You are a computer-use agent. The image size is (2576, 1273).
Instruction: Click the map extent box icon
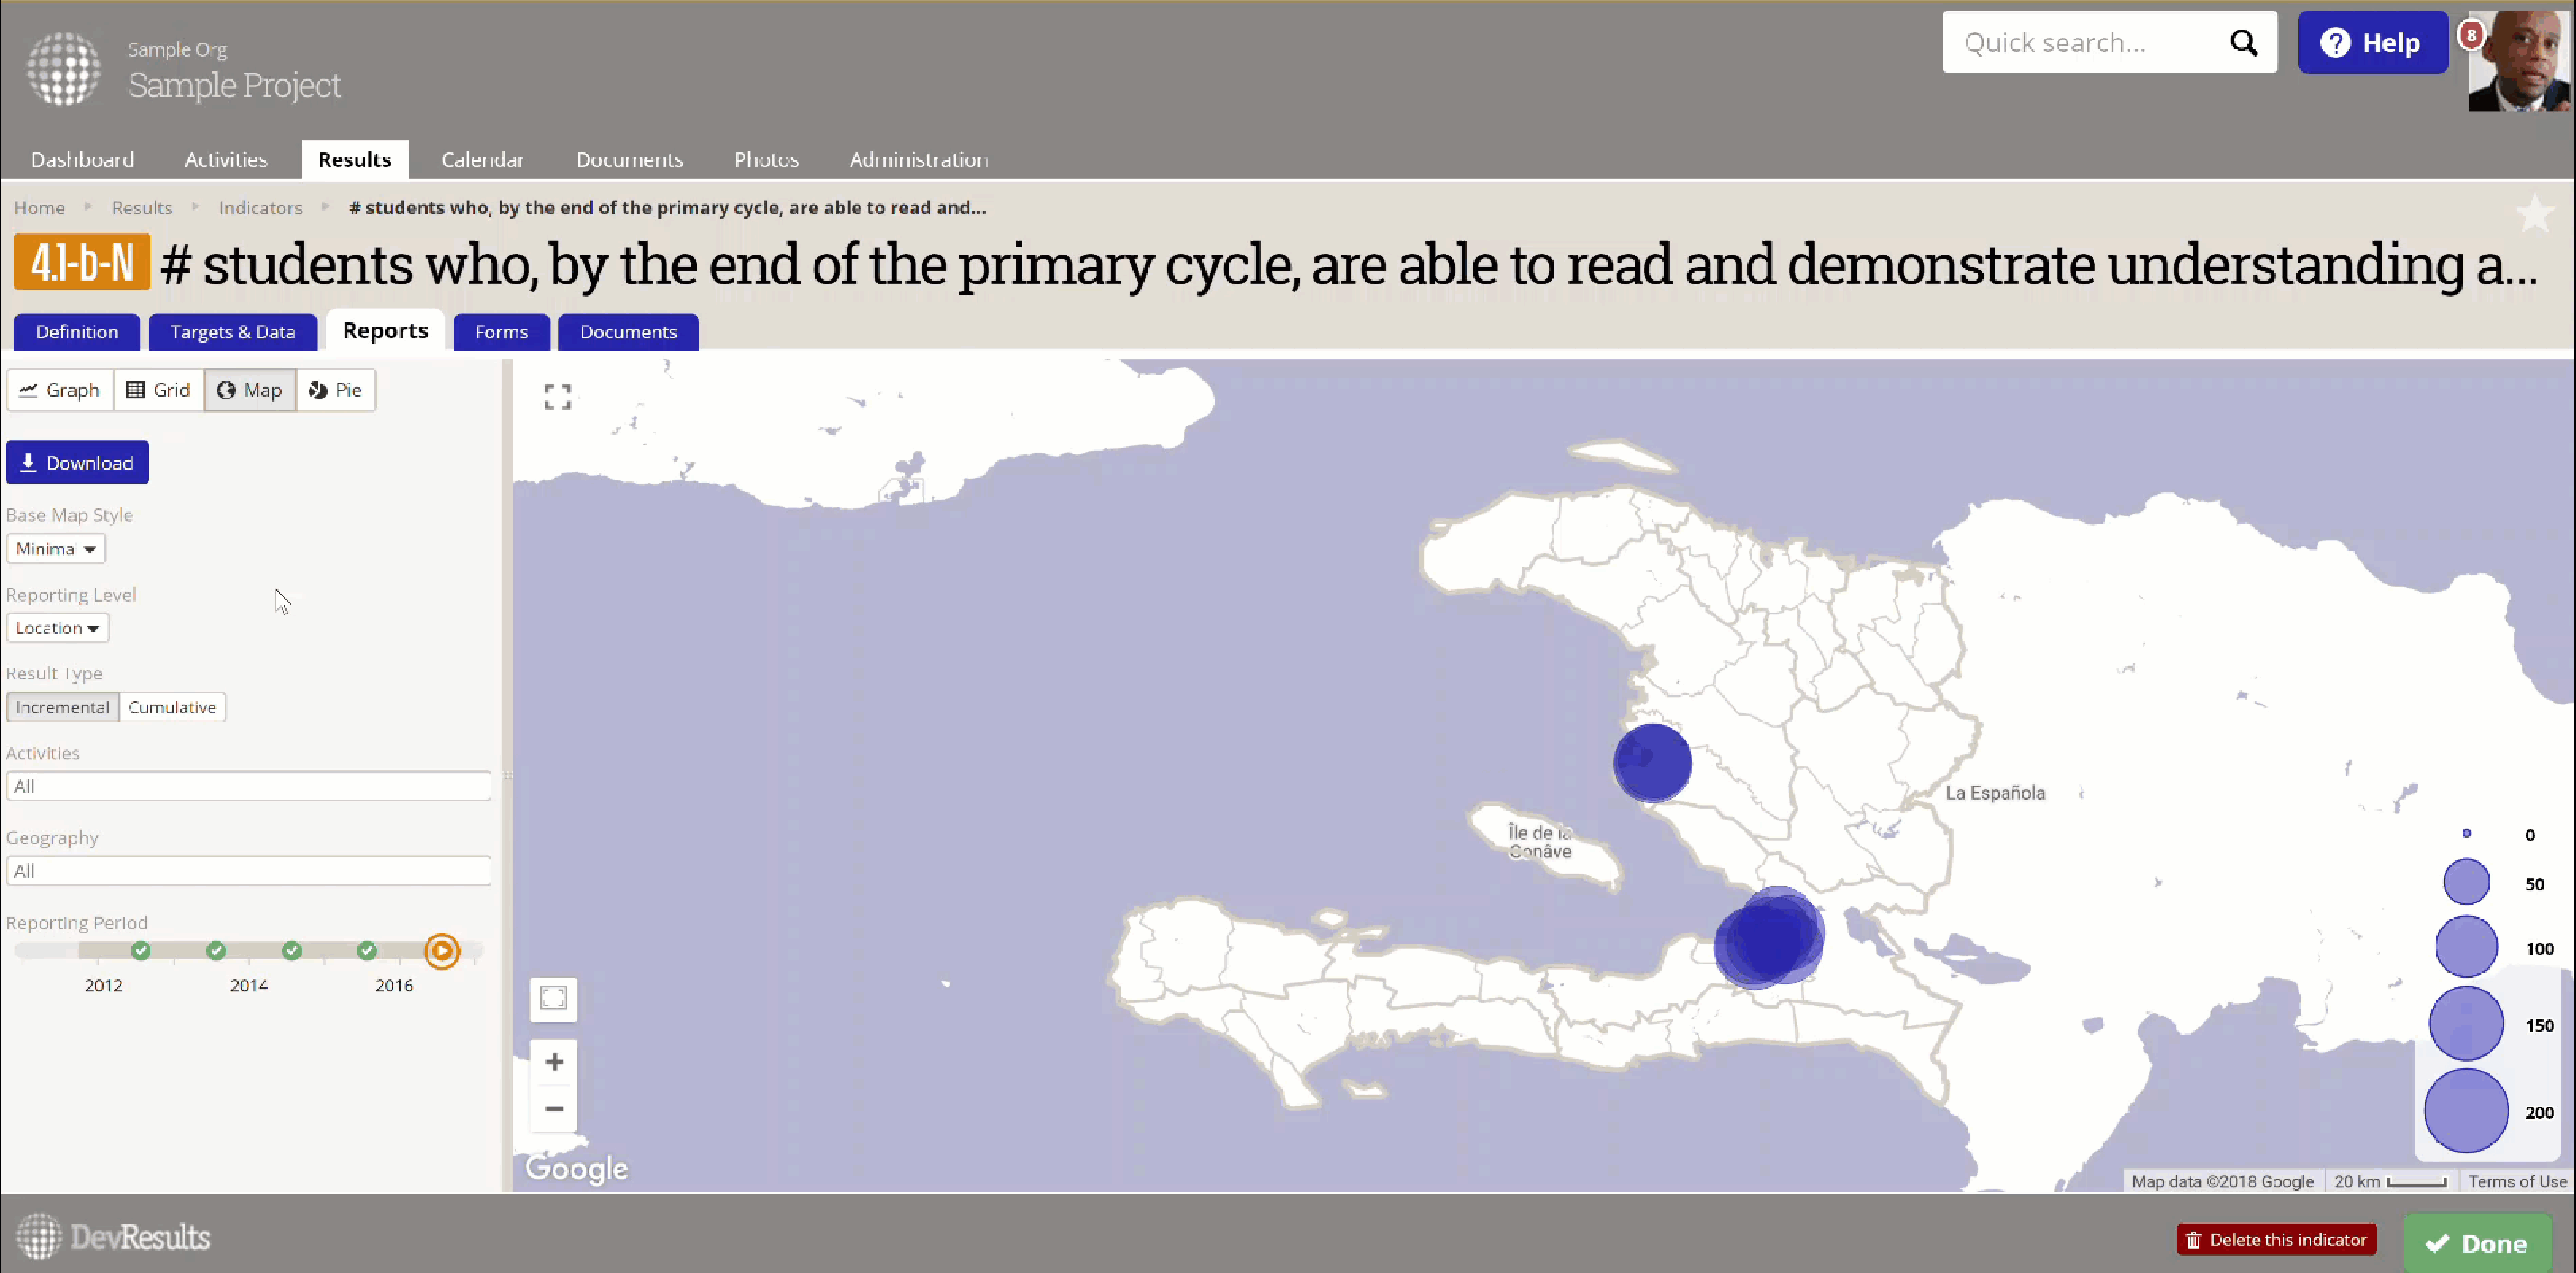[553, 999]
